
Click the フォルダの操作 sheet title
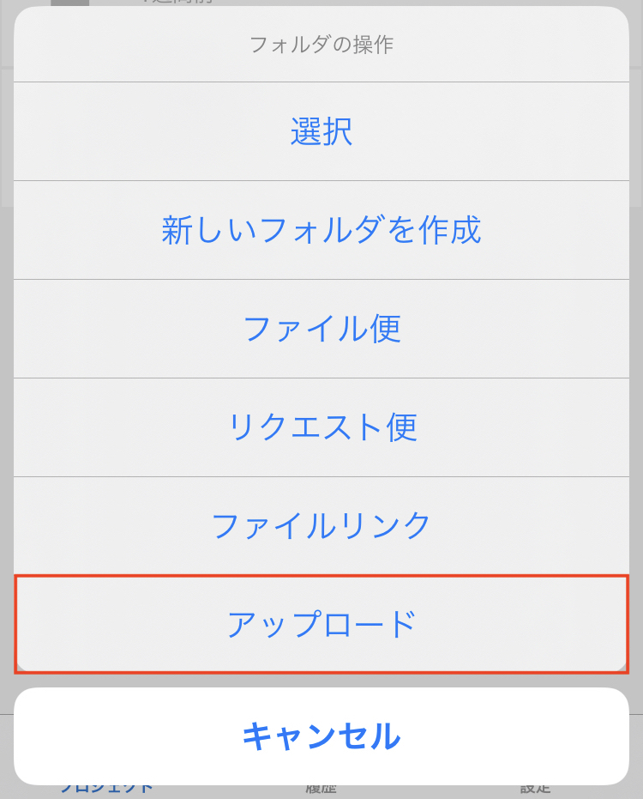(321, 45)
